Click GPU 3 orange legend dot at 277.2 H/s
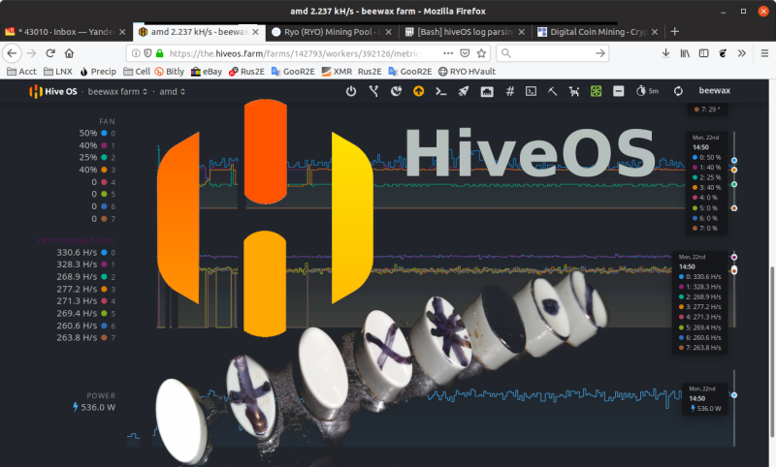776x467 pixels. coord(104,289)
